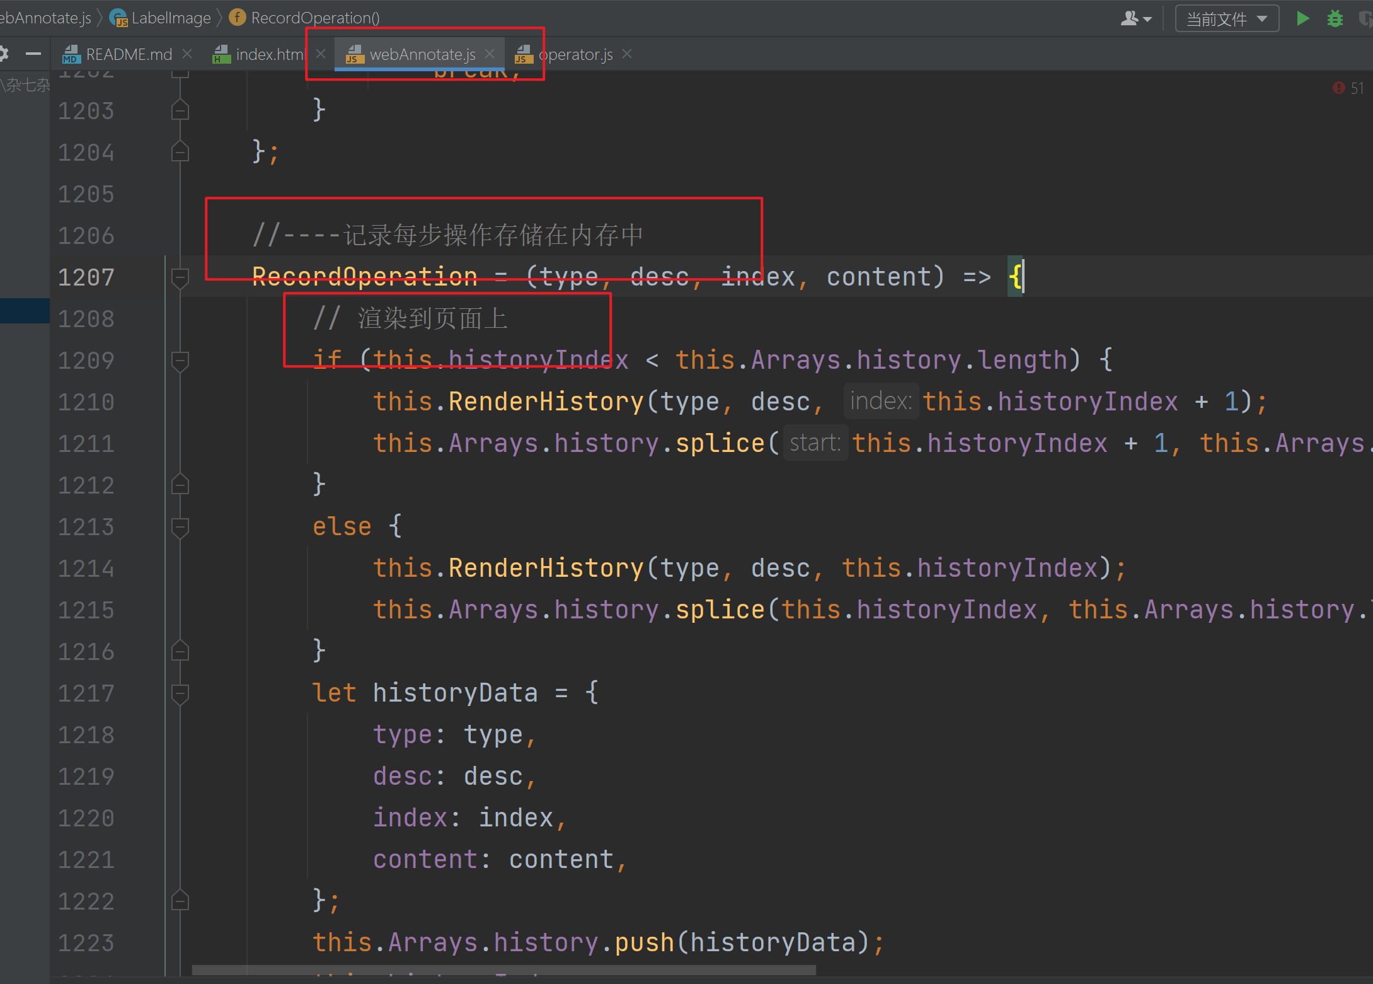
Task: Click the horizontal scrollbar at the editor bottom
Action: pyautogui.click(x=503, y=970)
